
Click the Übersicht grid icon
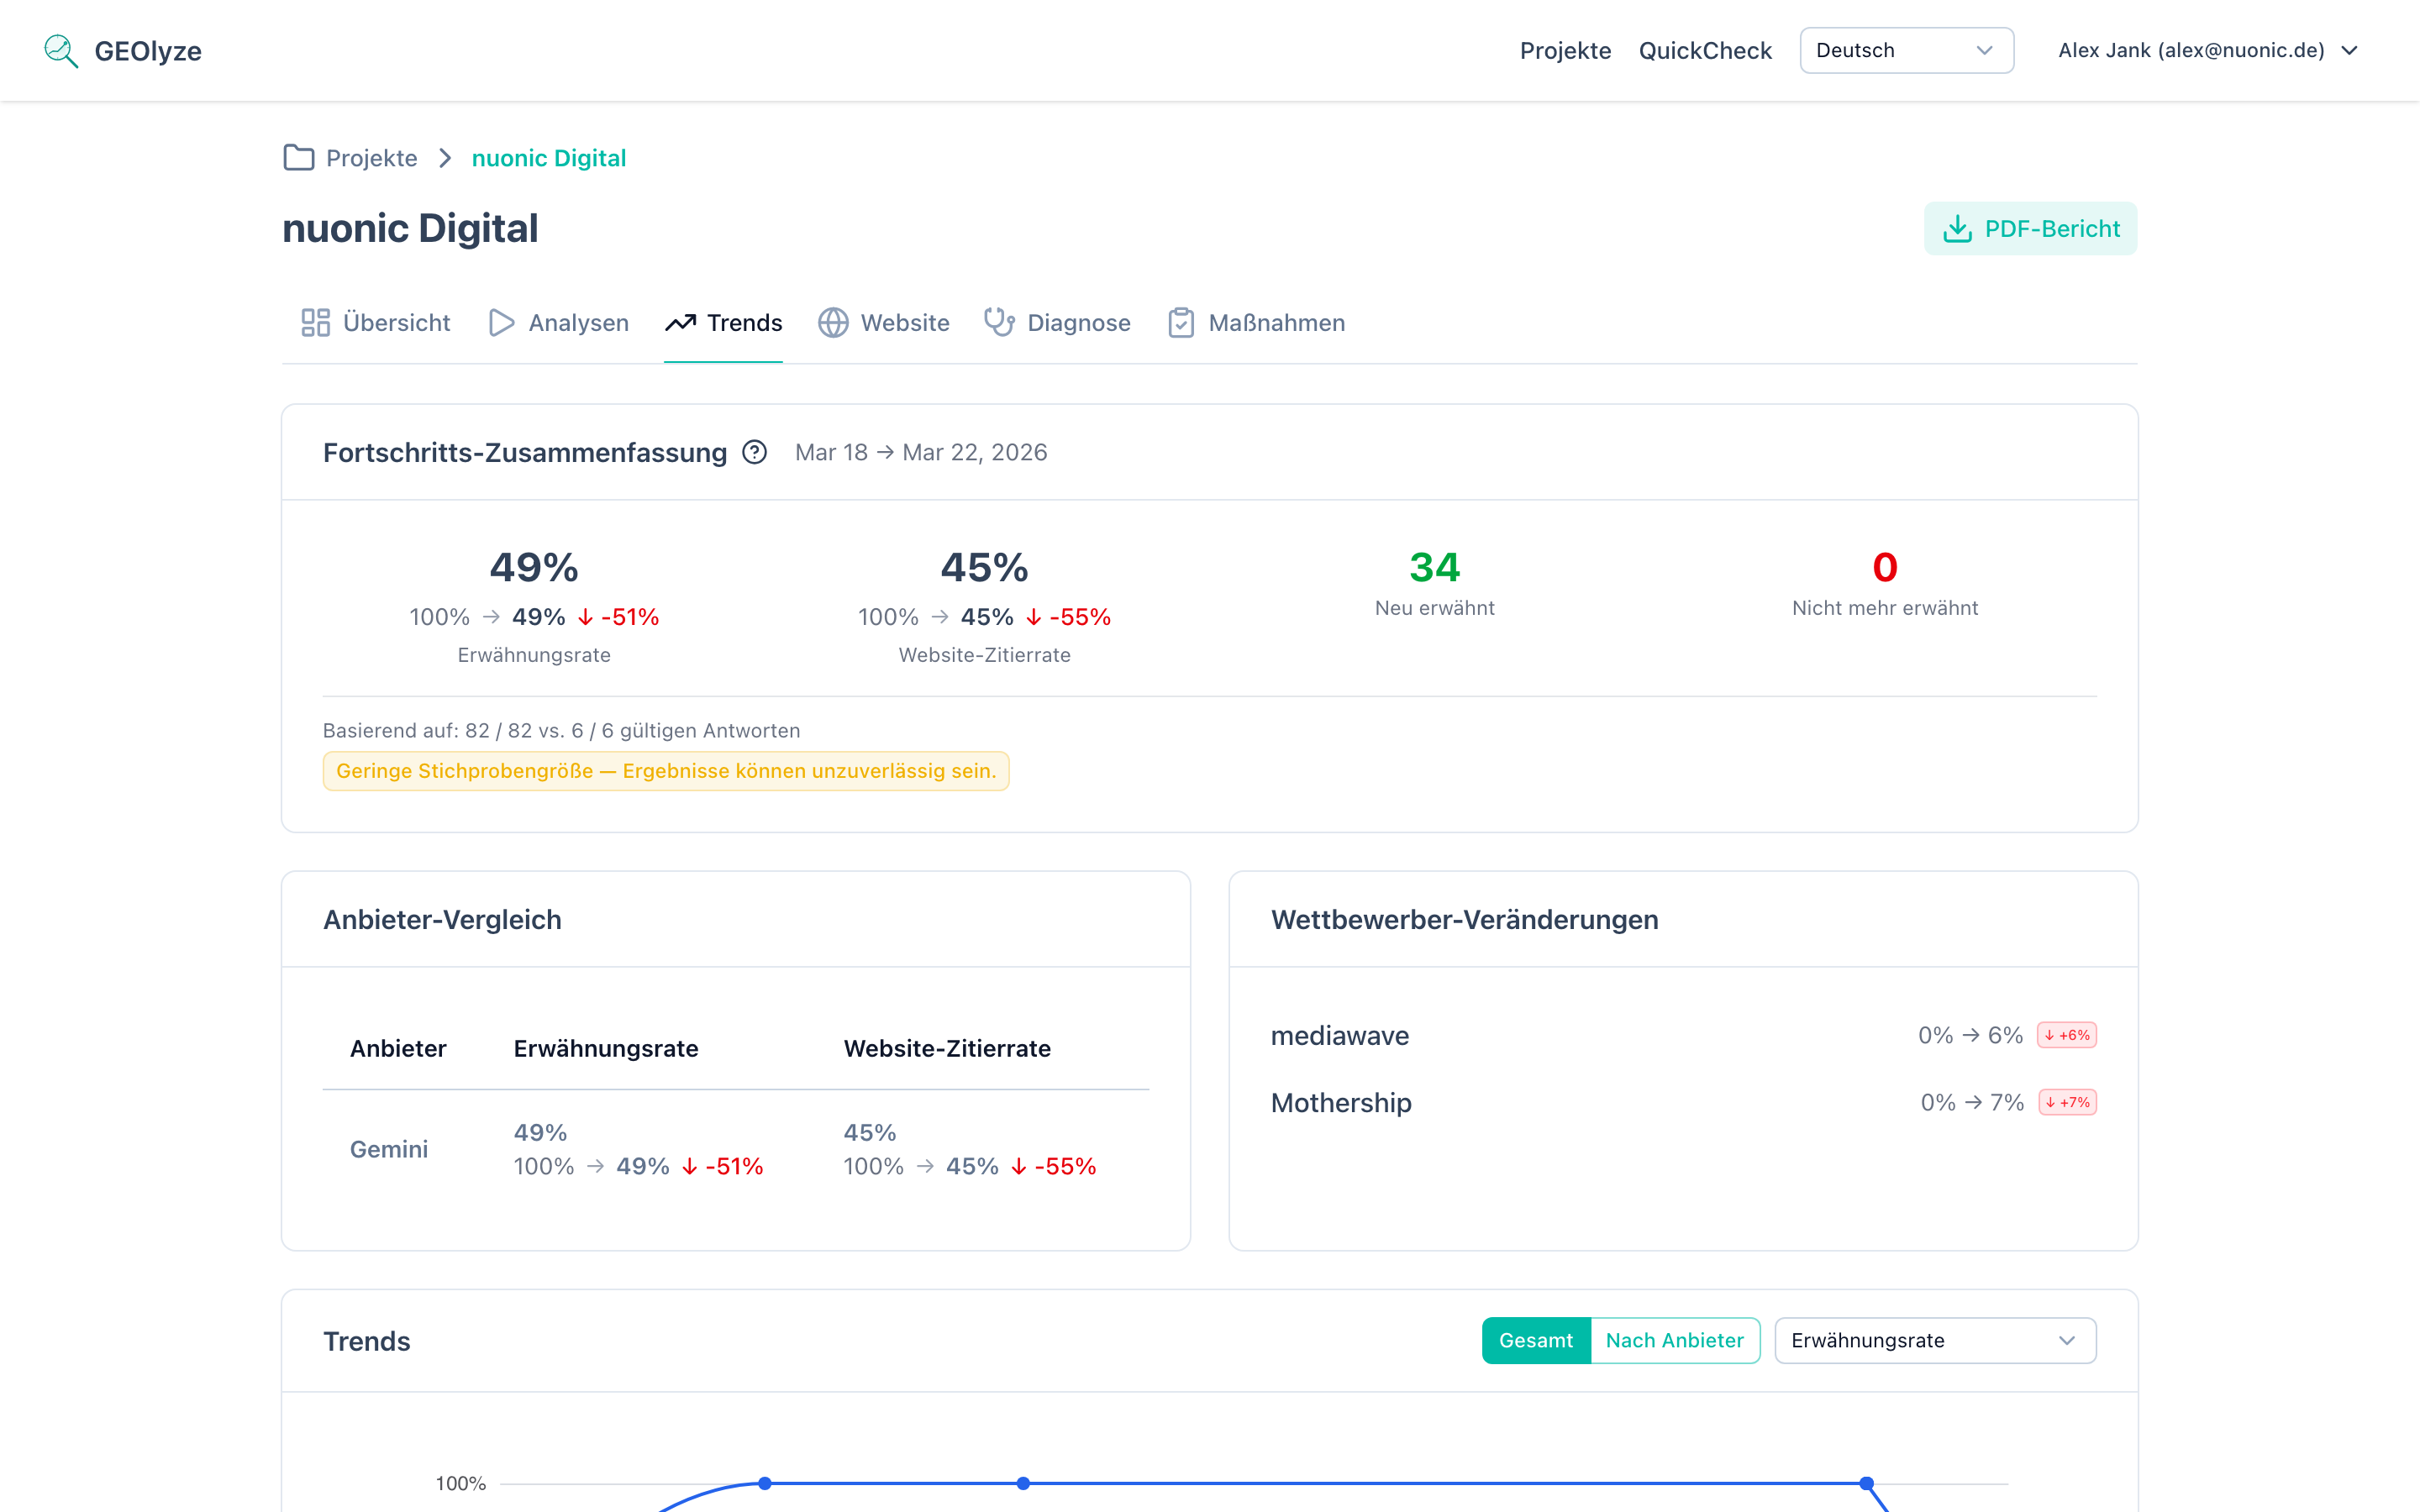[316, 323]
